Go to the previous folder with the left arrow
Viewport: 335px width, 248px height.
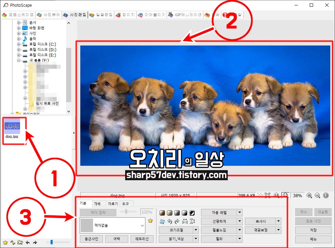click(28, 243)
